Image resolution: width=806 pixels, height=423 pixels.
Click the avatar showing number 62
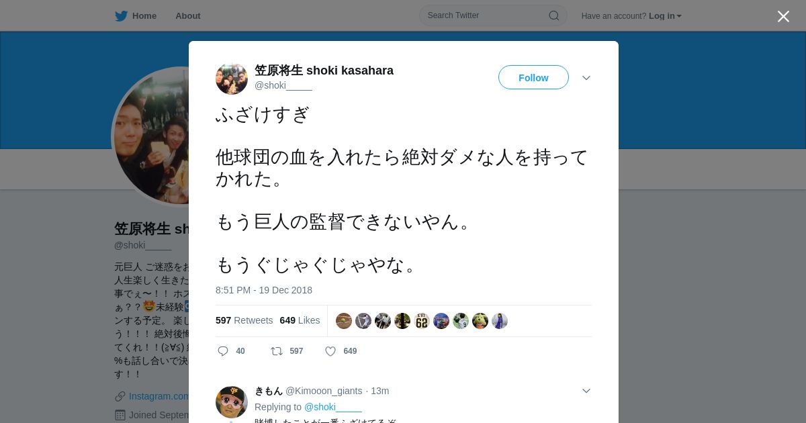tap(422, 321)
